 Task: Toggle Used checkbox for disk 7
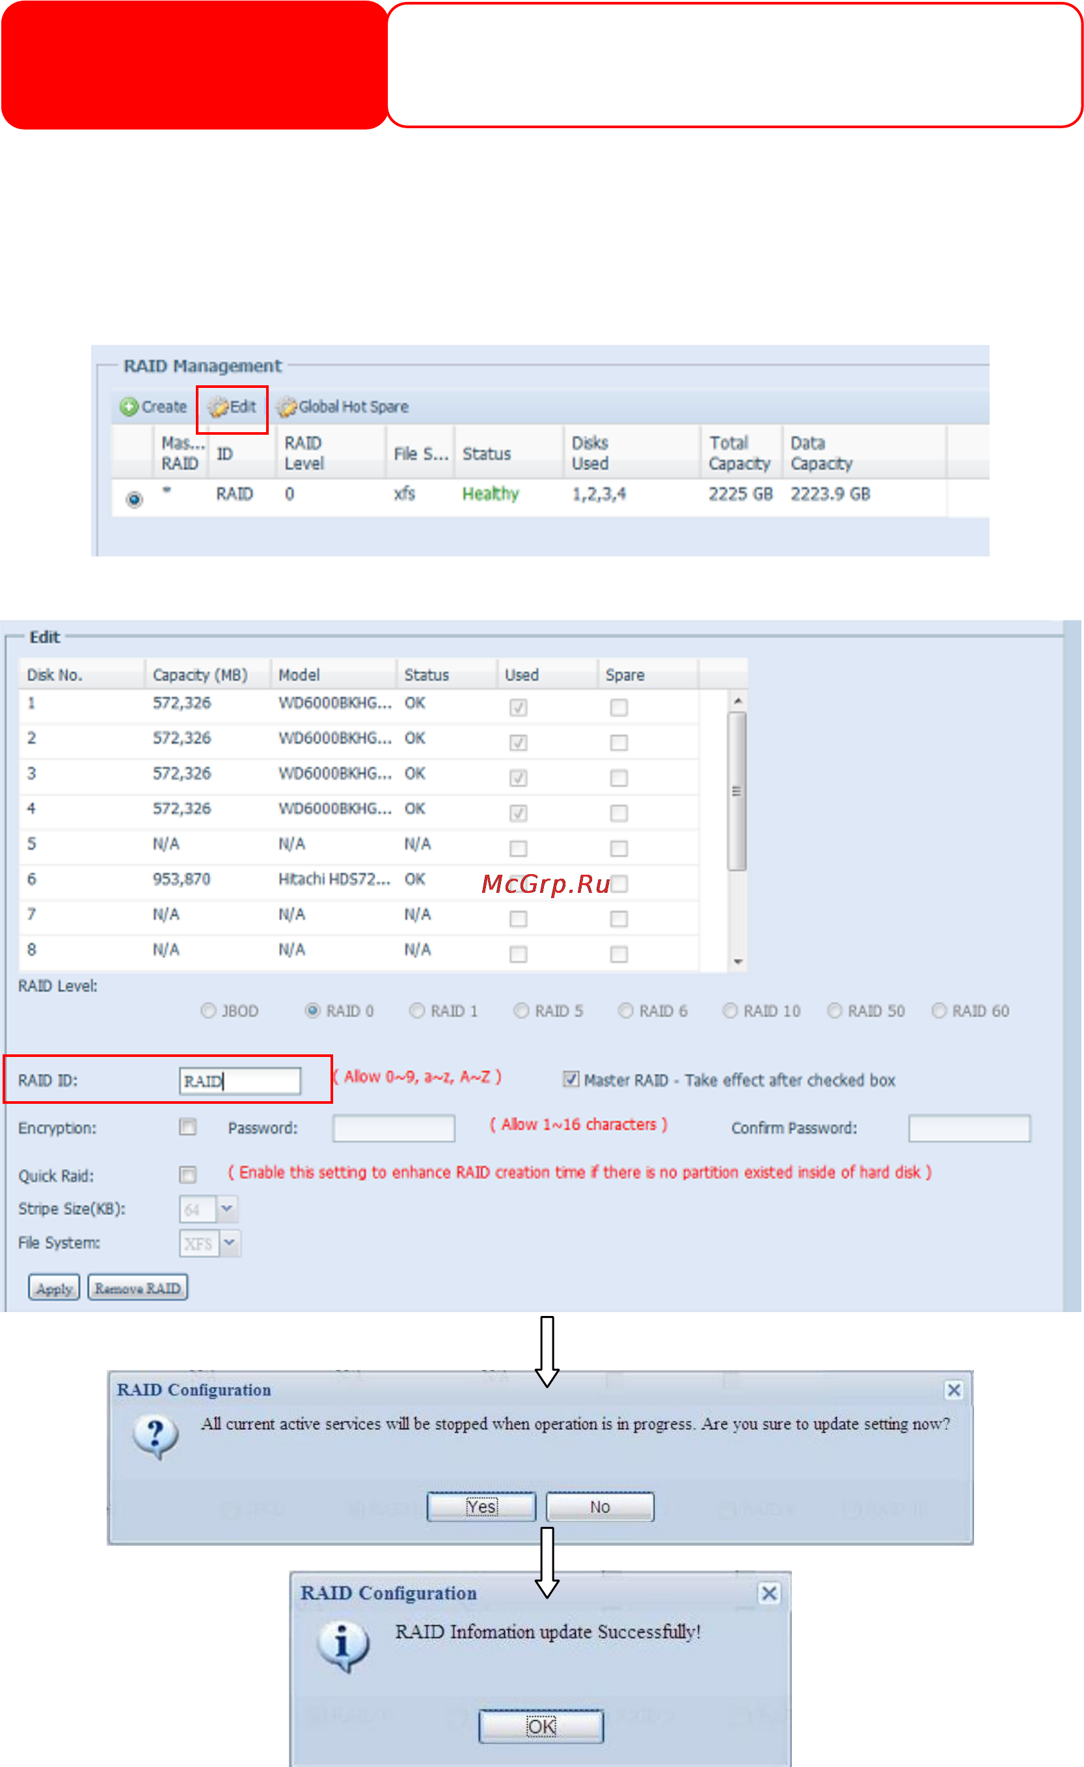(x=519, y=918)
